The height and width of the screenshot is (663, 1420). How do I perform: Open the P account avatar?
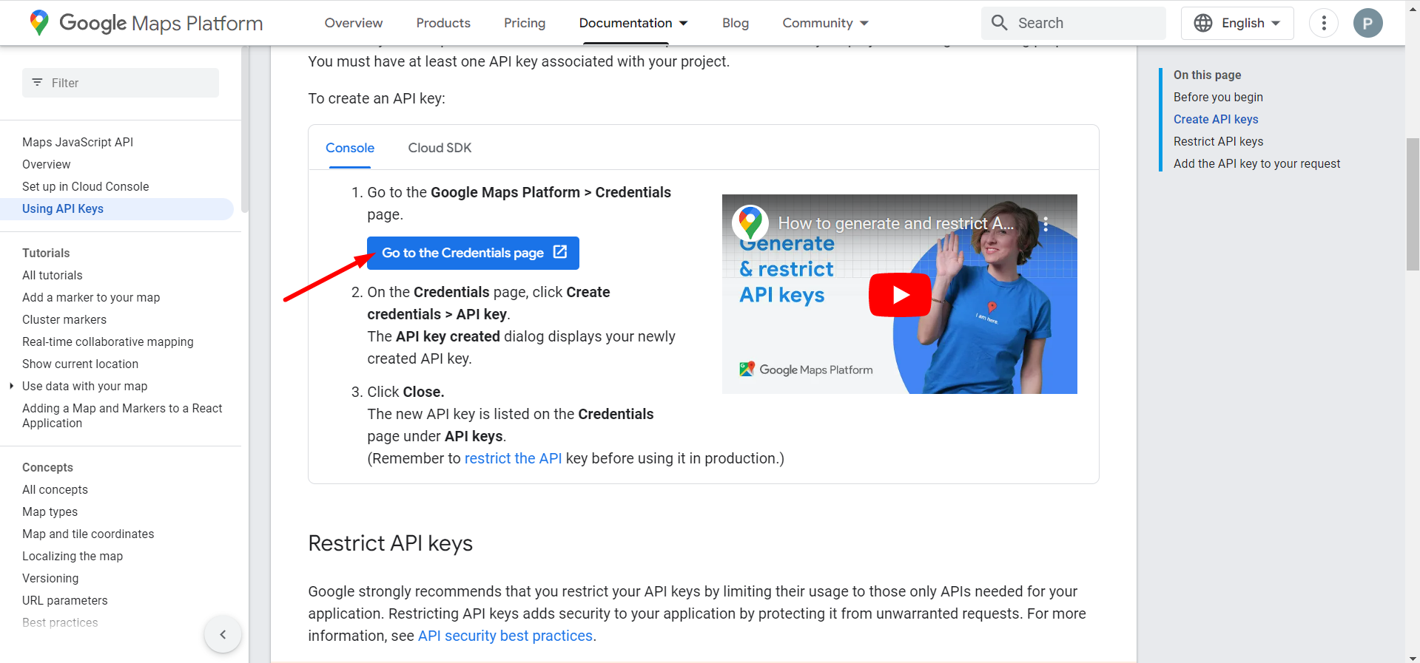(1368, 23)
